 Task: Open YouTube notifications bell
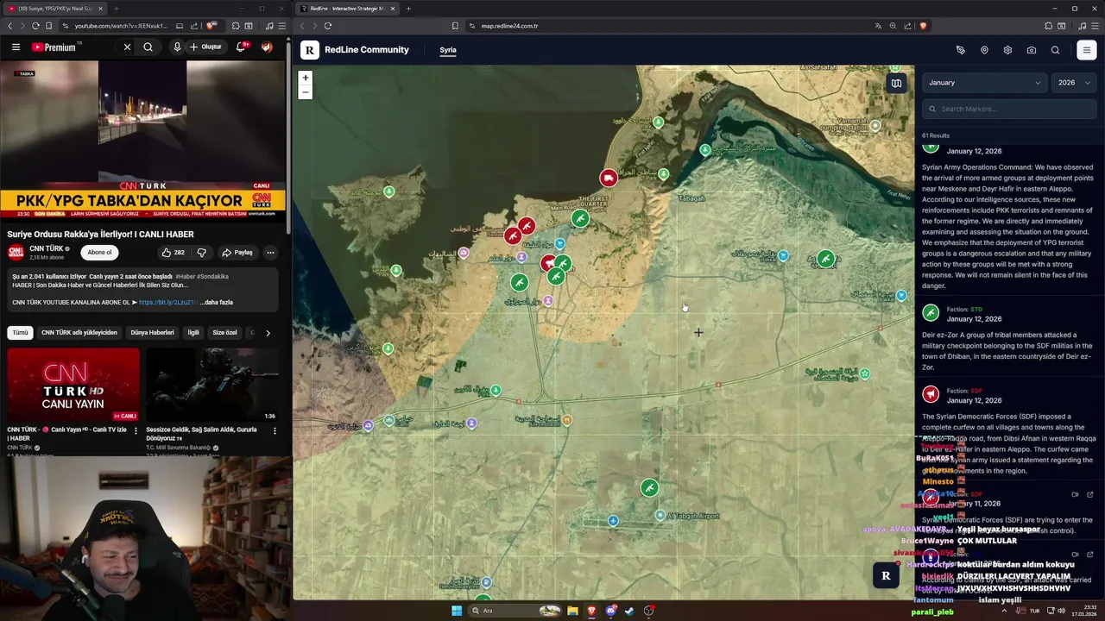coord(241,47)
